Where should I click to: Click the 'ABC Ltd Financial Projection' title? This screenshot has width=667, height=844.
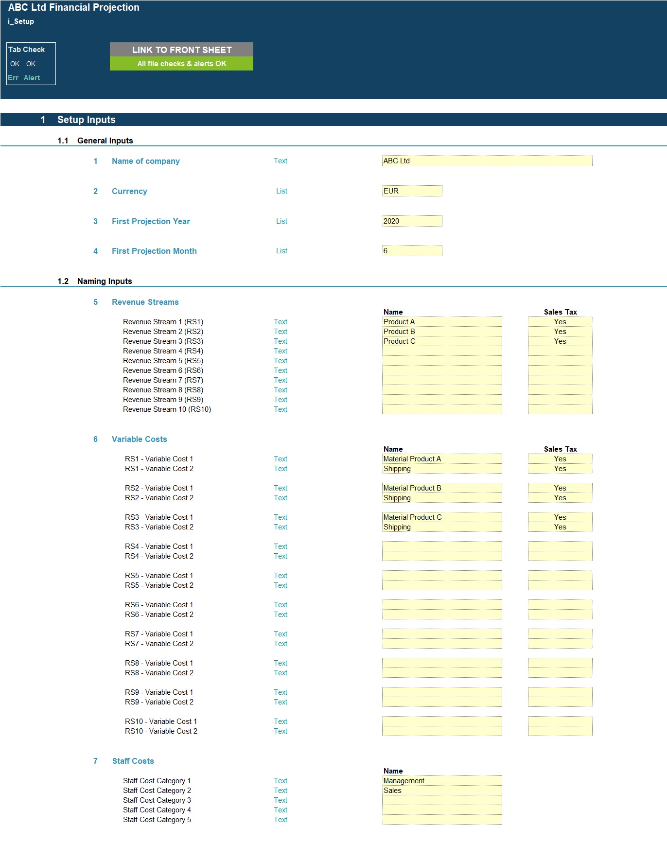(x=74, y=7)
